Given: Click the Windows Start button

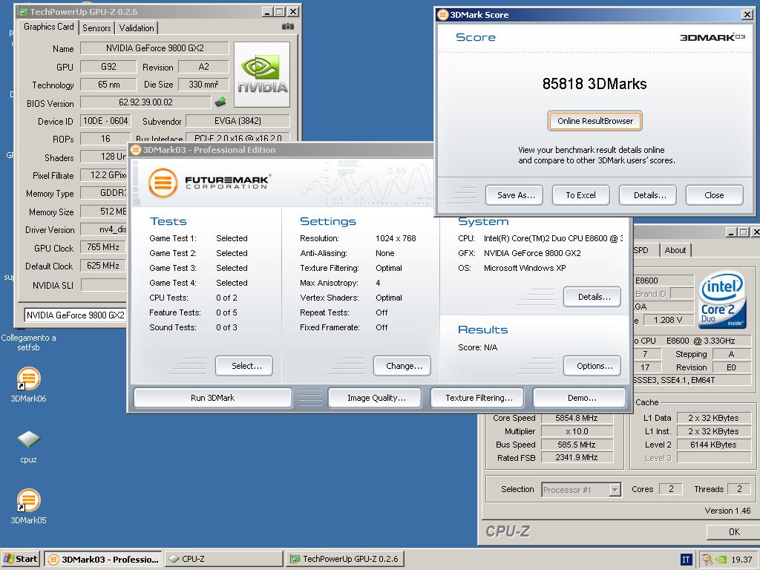Looking at the screenshot, I should 20,559.
